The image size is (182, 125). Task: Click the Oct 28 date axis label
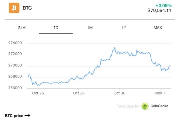coord(79,93)
